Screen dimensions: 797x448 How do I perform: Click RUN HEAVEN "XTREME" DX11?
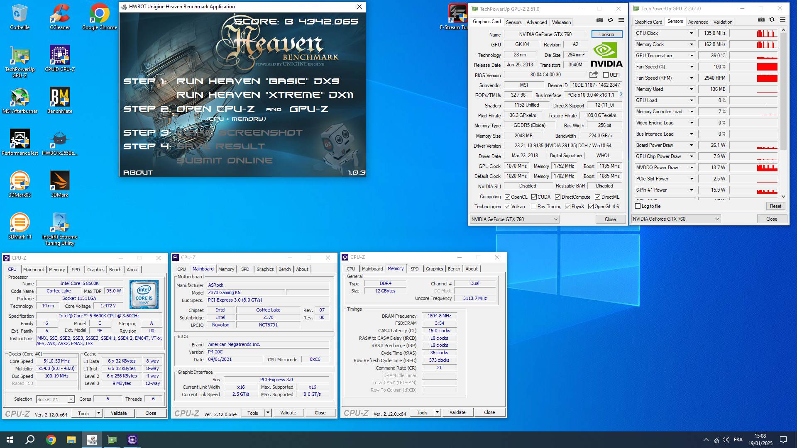tap(265, 95)
